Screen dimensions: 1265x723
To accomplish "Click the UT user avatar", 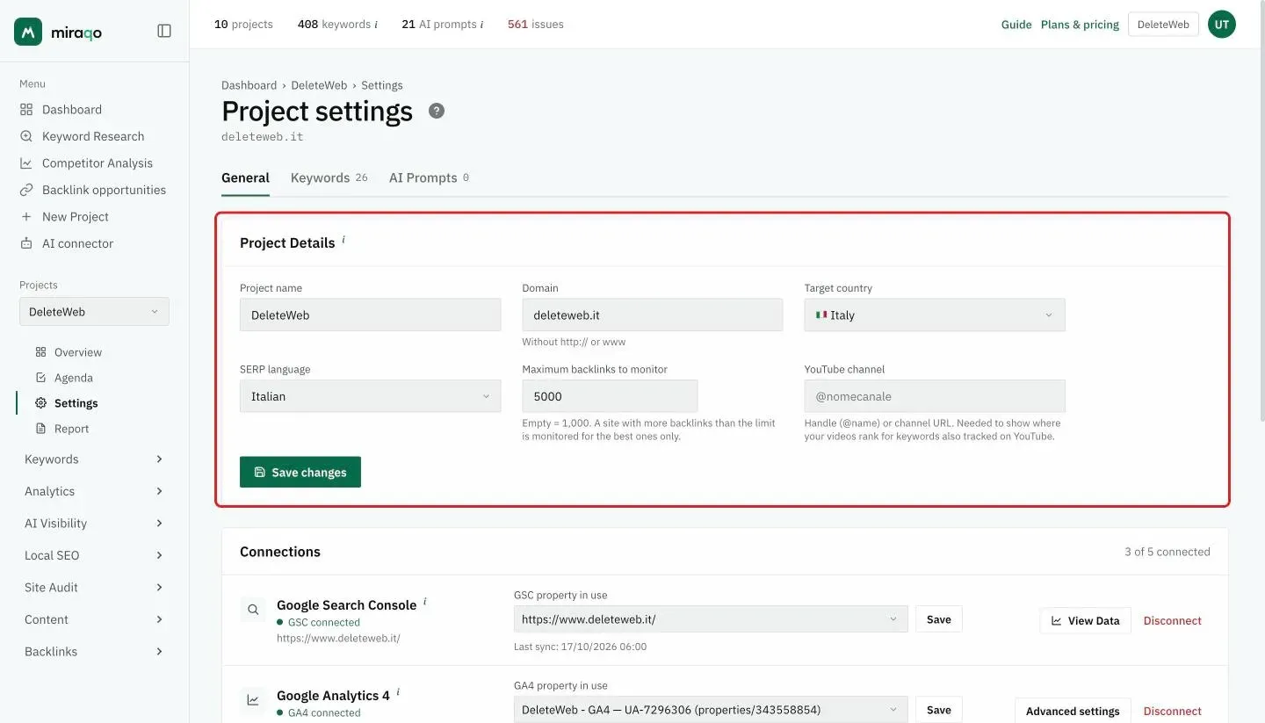I will click(x=1221, y=25).
